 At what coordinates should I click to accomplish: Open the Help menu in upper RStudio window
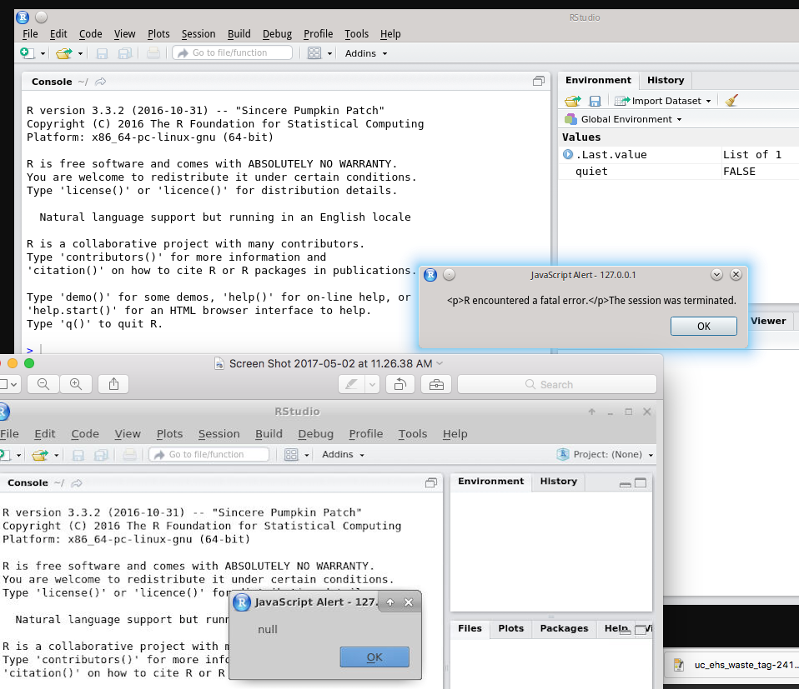coord(390,33)
